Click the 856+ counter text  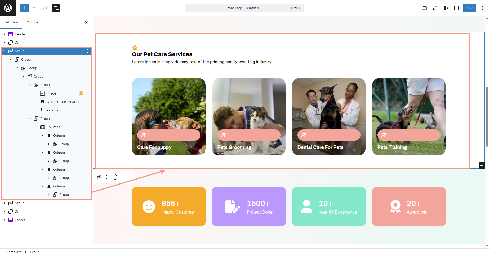[171, 204]
